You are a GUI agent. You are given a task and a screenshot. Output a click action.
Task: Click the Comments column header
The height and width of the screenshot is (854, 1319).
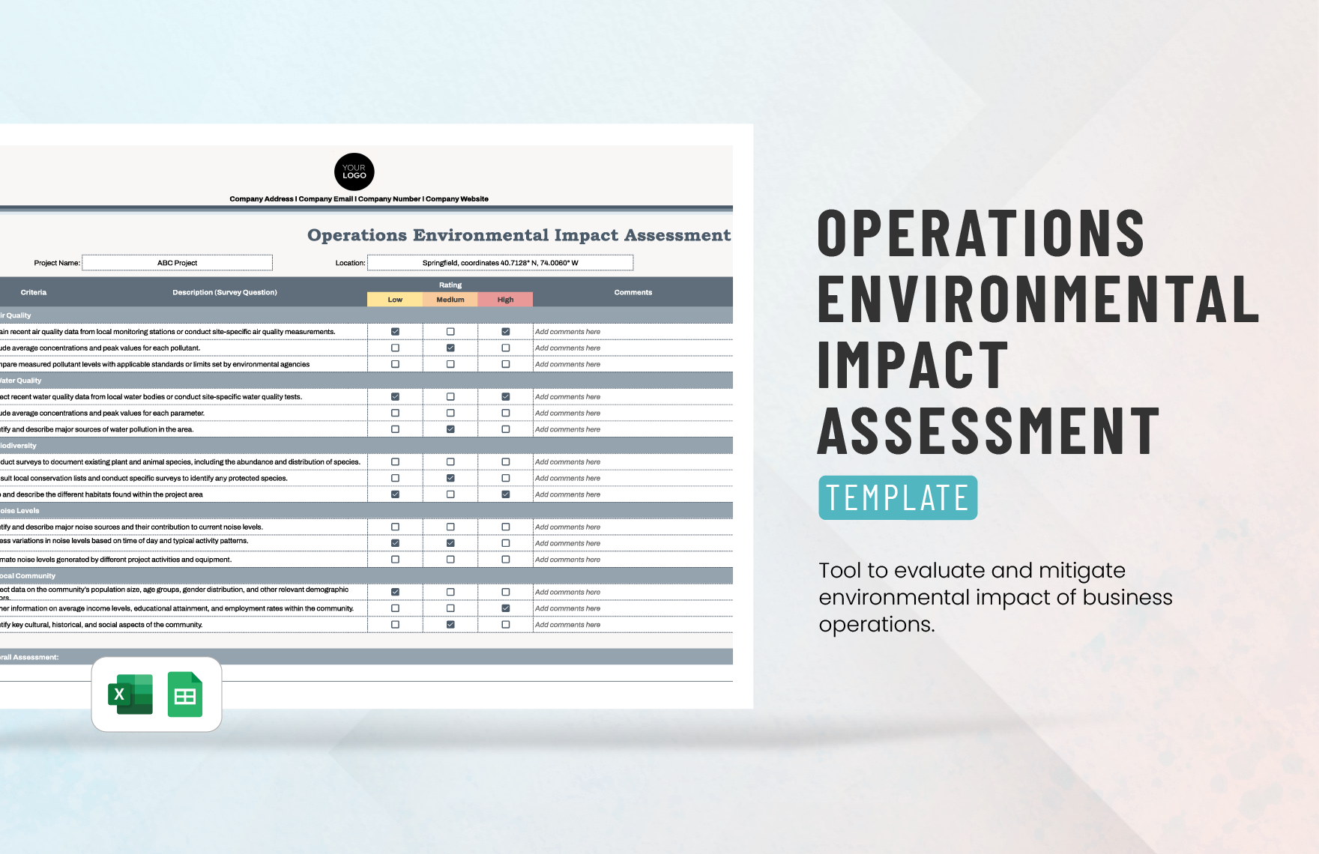tap(633, 292)
